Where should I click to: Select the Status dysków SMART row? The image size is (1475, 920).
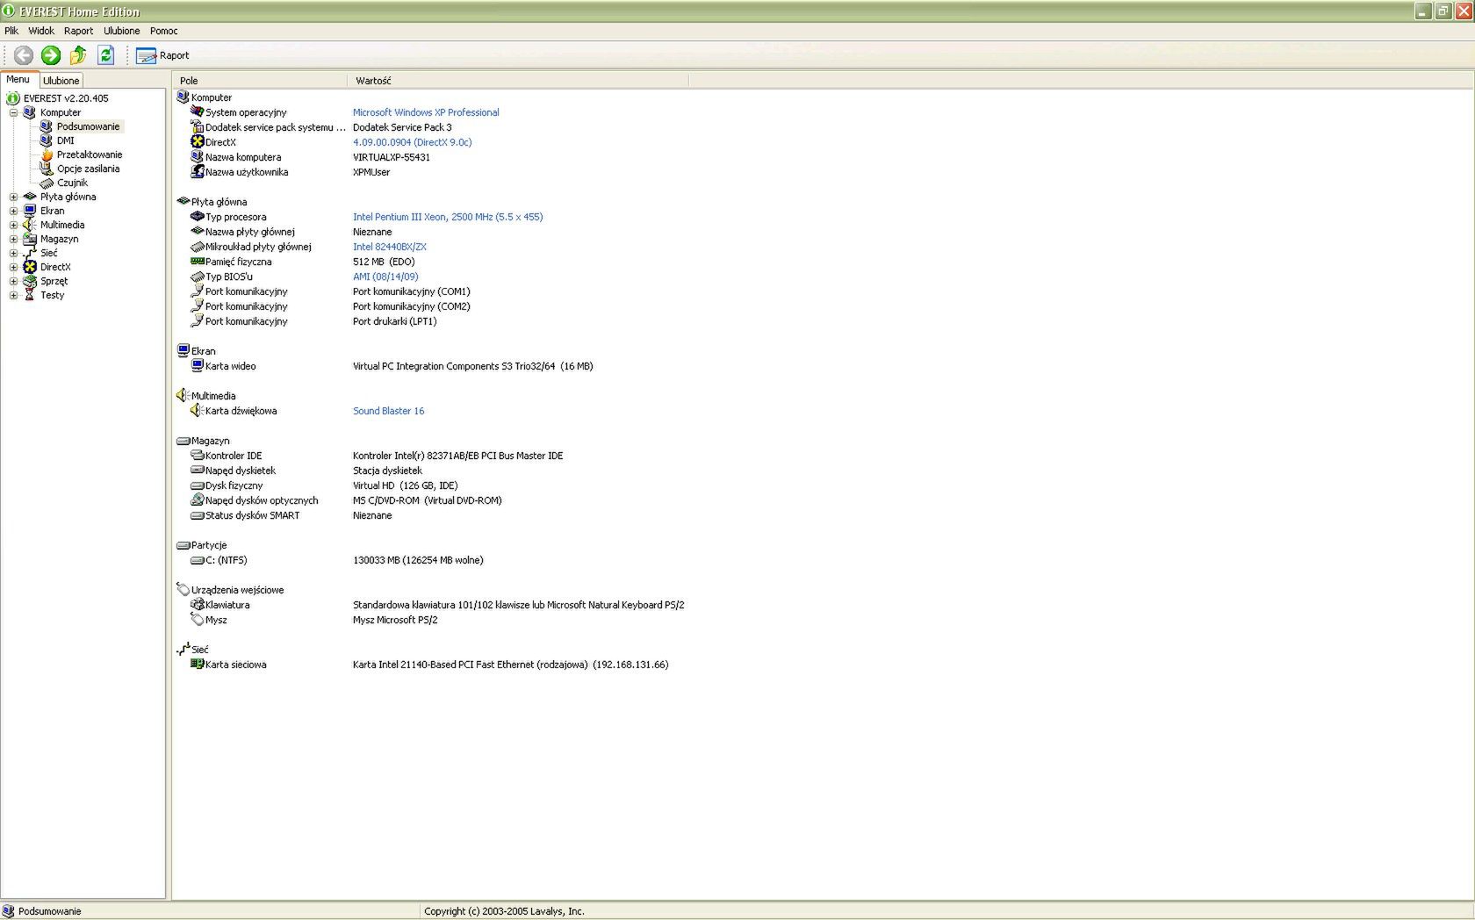coord(291,515)
